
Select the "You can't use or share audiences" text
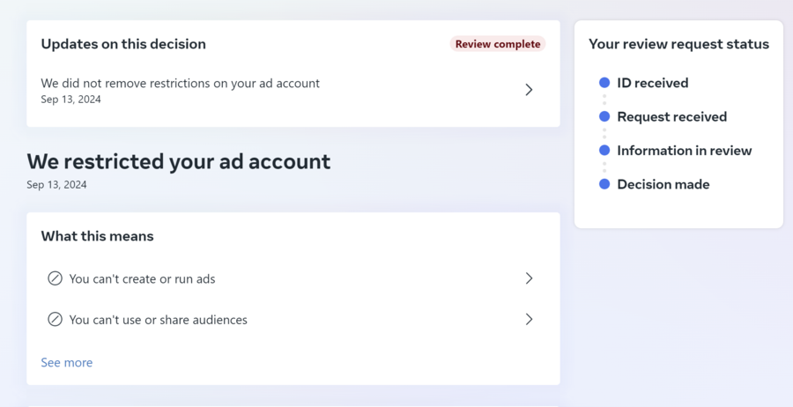[x=158, y=320]
